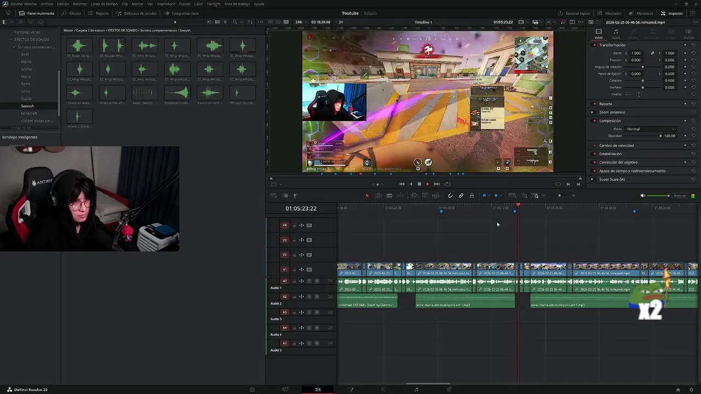This screenshot has height=394, width=701.
Task: Add keyframe for Recorte section
Action: 685,104
